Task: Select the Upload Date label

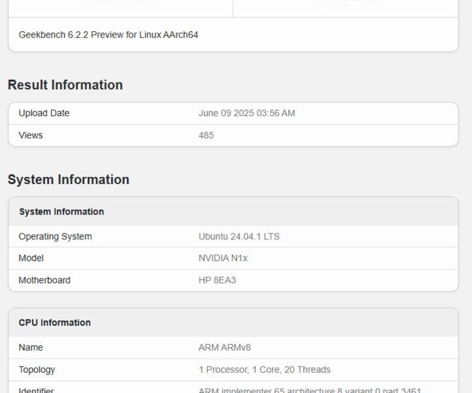Action: click(44, 113)
